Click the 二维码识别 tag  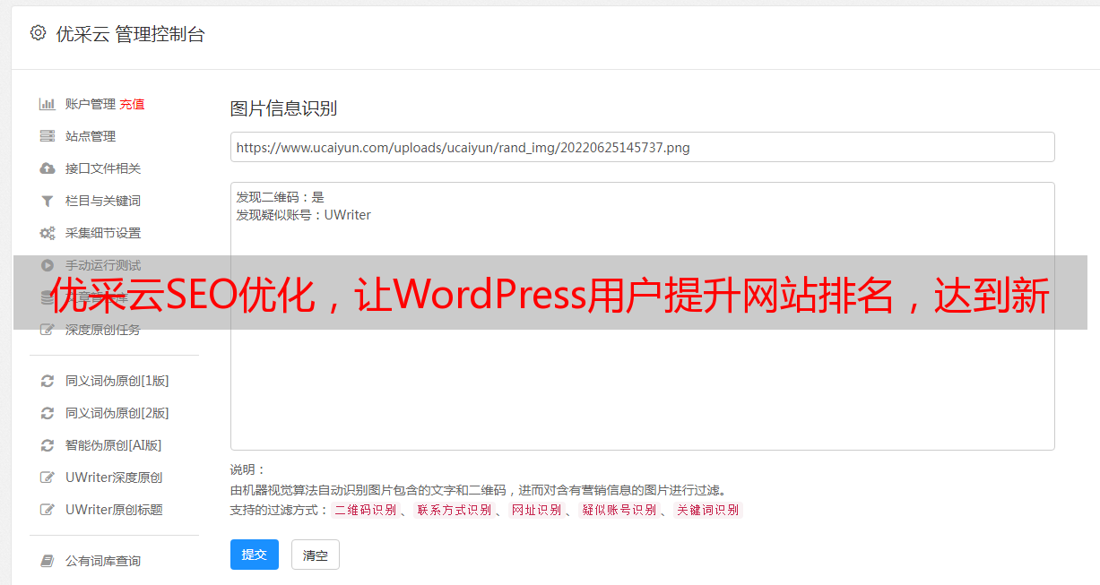[365, 510]
